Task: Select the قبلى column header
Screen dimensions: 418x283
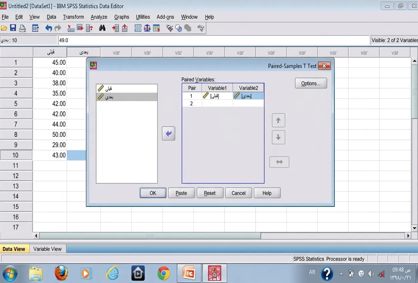Action: [50, 52]
